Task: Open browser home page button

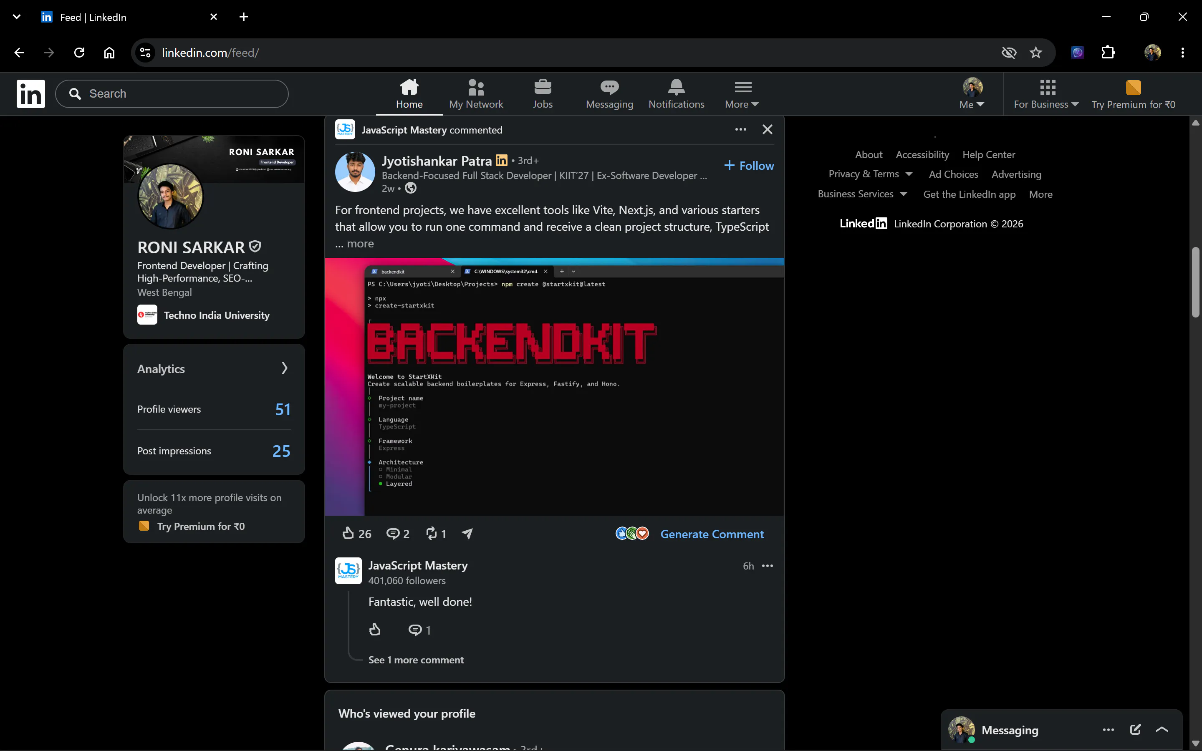Action: pyautogui.click(x=109, y=53)
